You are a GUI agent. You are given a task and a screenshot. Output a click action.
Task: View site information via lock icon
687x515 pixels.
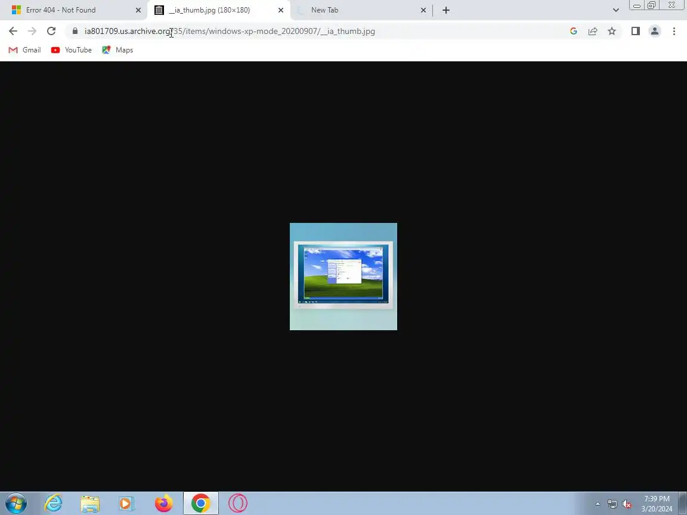coord(75,31)
